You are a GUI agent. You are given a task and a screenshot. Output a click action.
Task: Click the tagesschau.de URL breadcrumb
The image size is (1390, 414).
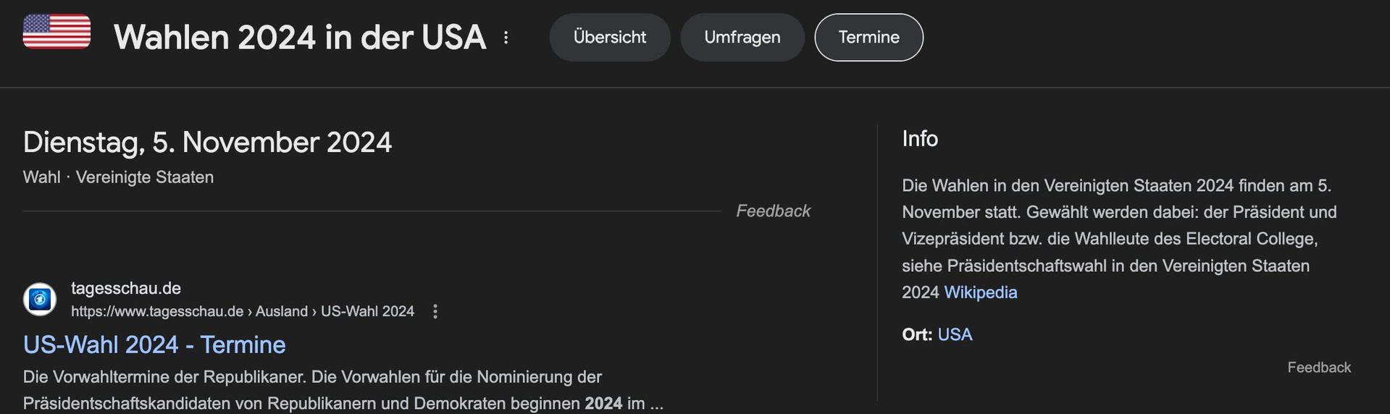pos(242,311)
